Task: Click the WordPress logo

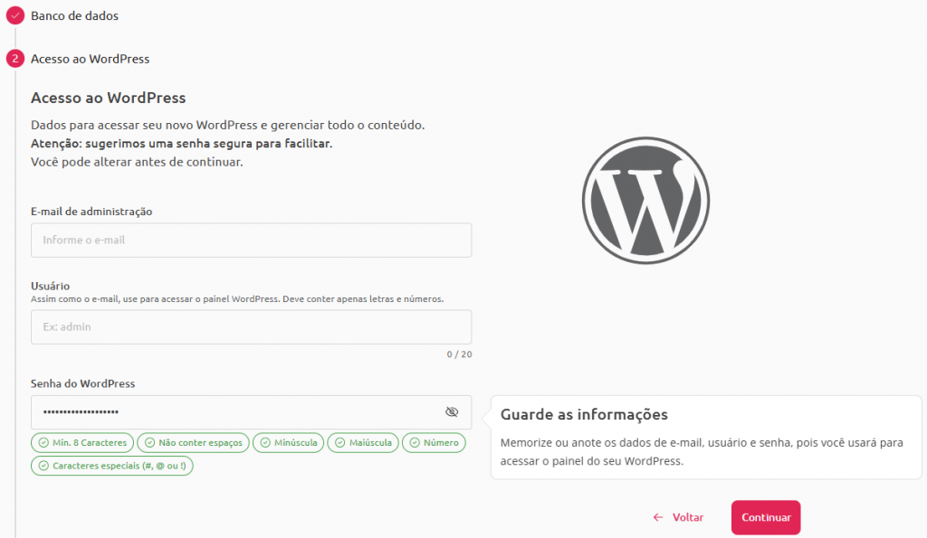Action: [645, 201]
